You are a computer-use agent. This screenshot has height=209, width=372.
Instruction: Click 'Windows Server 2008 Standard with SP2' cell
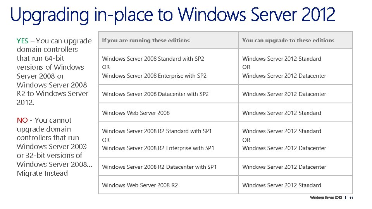coord(153,59)
